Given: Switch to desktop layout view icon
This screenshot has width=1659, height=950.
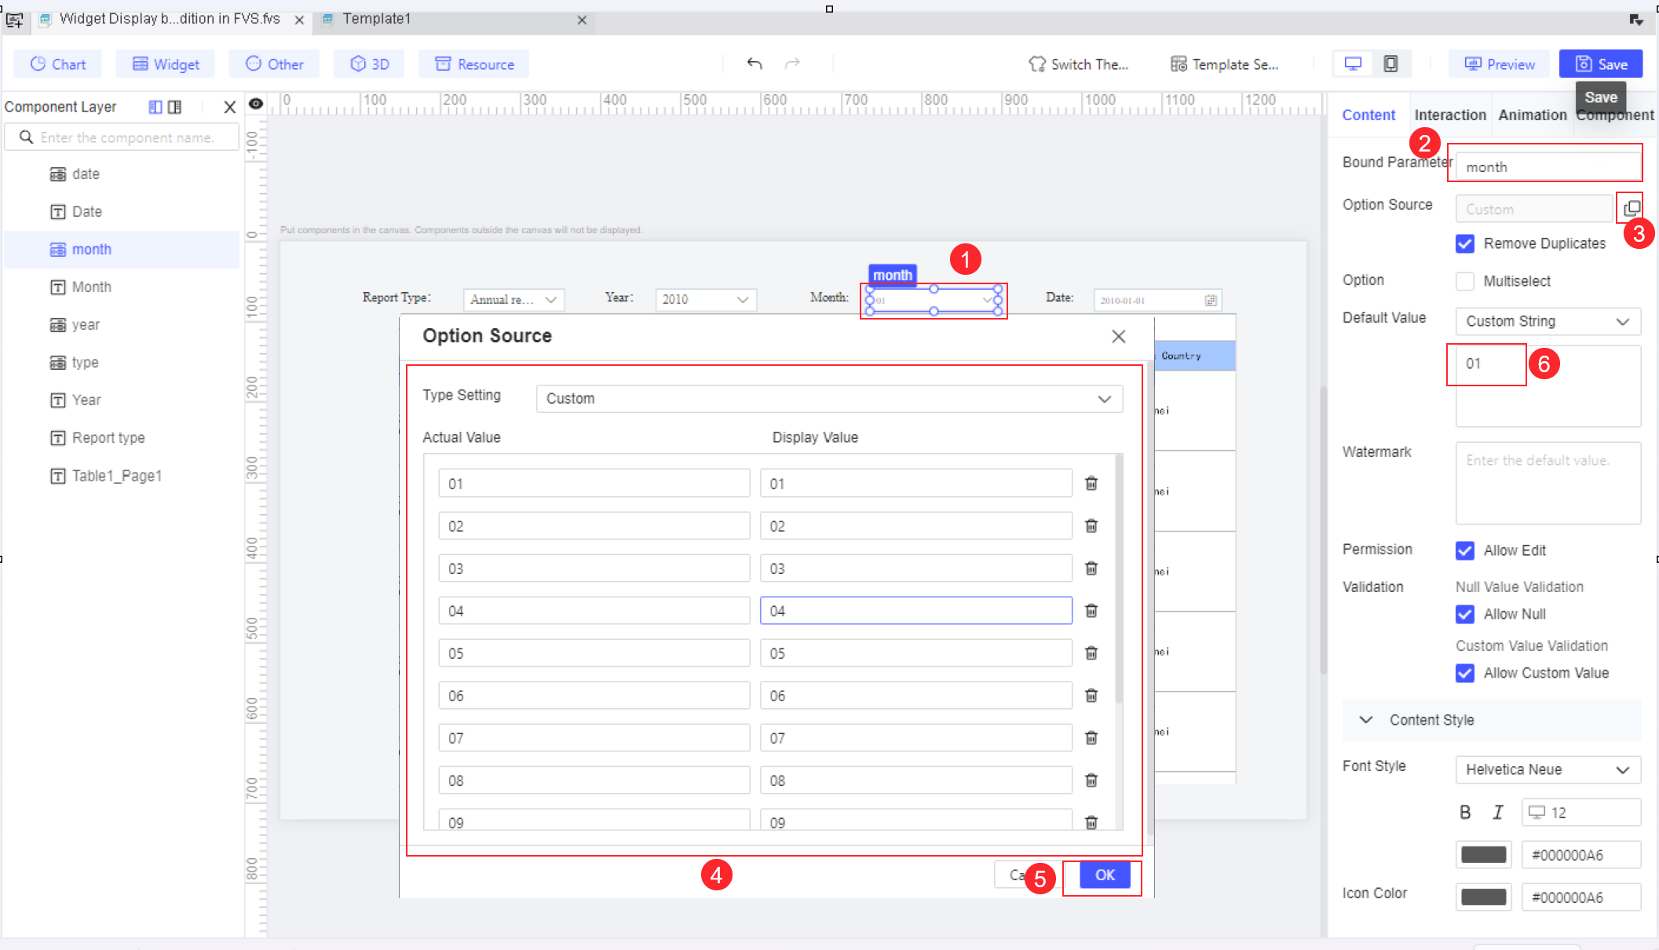Looking at the screenshot, I should (x=1353, y=64).
